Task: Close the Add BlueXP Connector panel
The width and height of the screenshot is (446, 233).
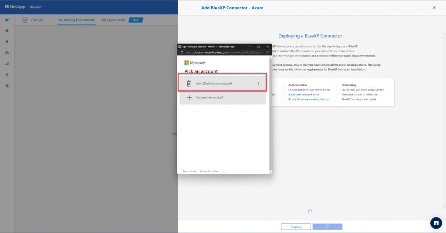Action: [x=434, y=8]
